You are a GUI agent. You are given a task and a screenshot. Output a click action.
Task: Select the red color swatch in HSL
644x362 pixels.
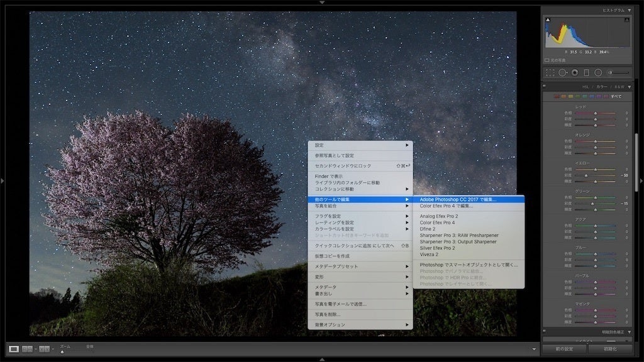[556, 96]
